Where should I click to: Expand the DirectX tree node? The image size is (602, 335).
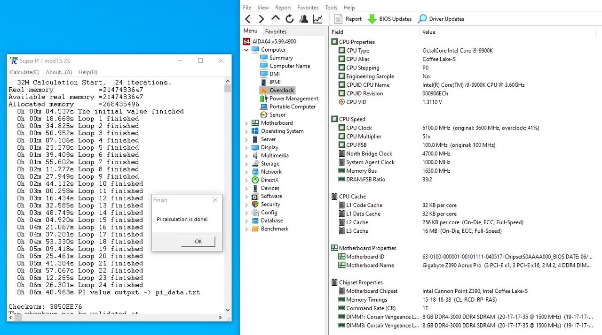246,180
